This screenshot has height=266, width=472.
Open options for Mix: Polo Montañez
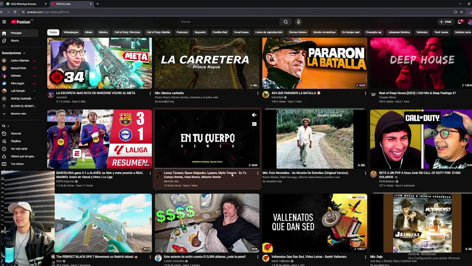click(365, 173)
